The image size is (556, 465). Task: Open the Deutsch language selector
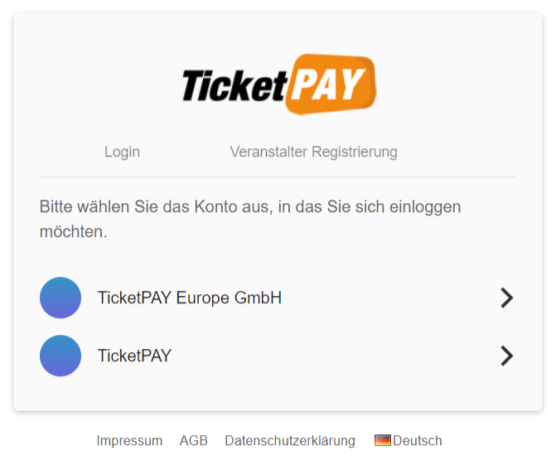pos(409,440)
